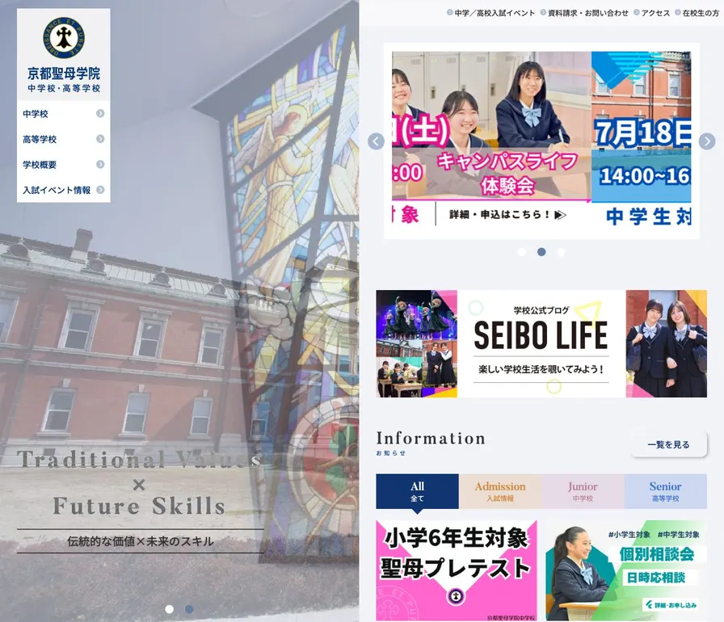Click the bullet icon before アクセス
724x622 pixels.
(x=636, y=12)
